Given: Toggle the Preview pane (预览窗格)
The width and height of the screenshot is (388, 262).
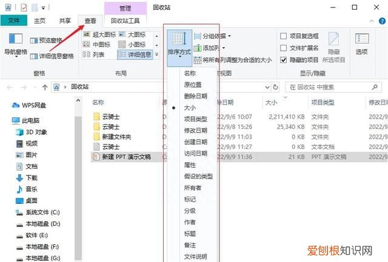Looking at the screenshot, I should pyautogui.click(x=46, y=41).
